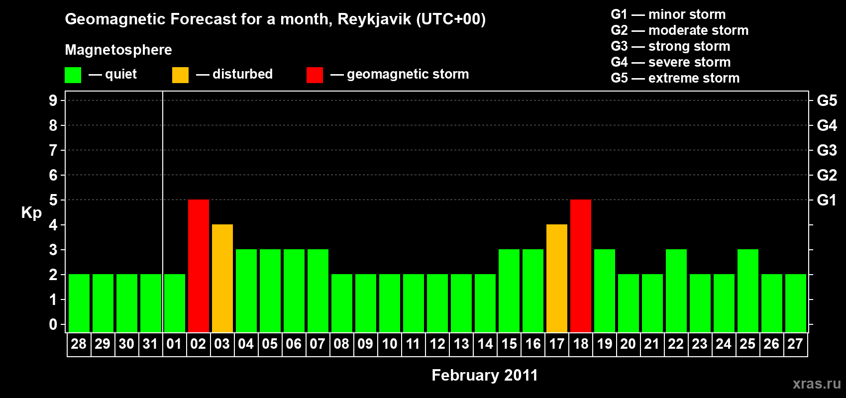
Task: Click the date label 08 on the axis
Action: (341, 344)
